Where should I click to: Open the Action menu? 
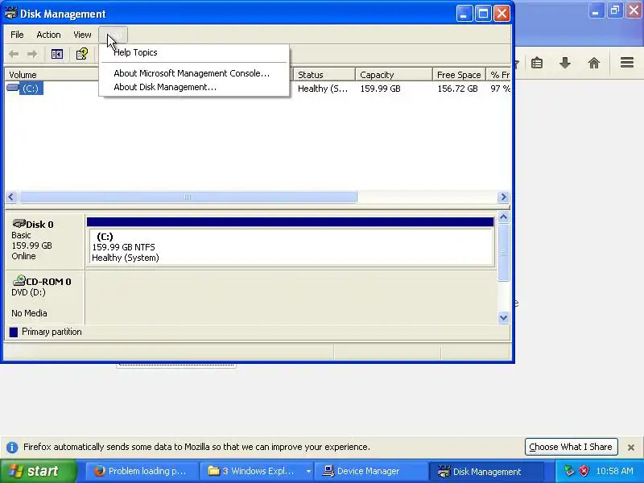pyautogui.click(x=48, y=35)
